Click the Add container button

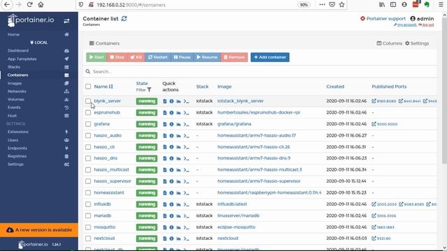tap(270, 57)
